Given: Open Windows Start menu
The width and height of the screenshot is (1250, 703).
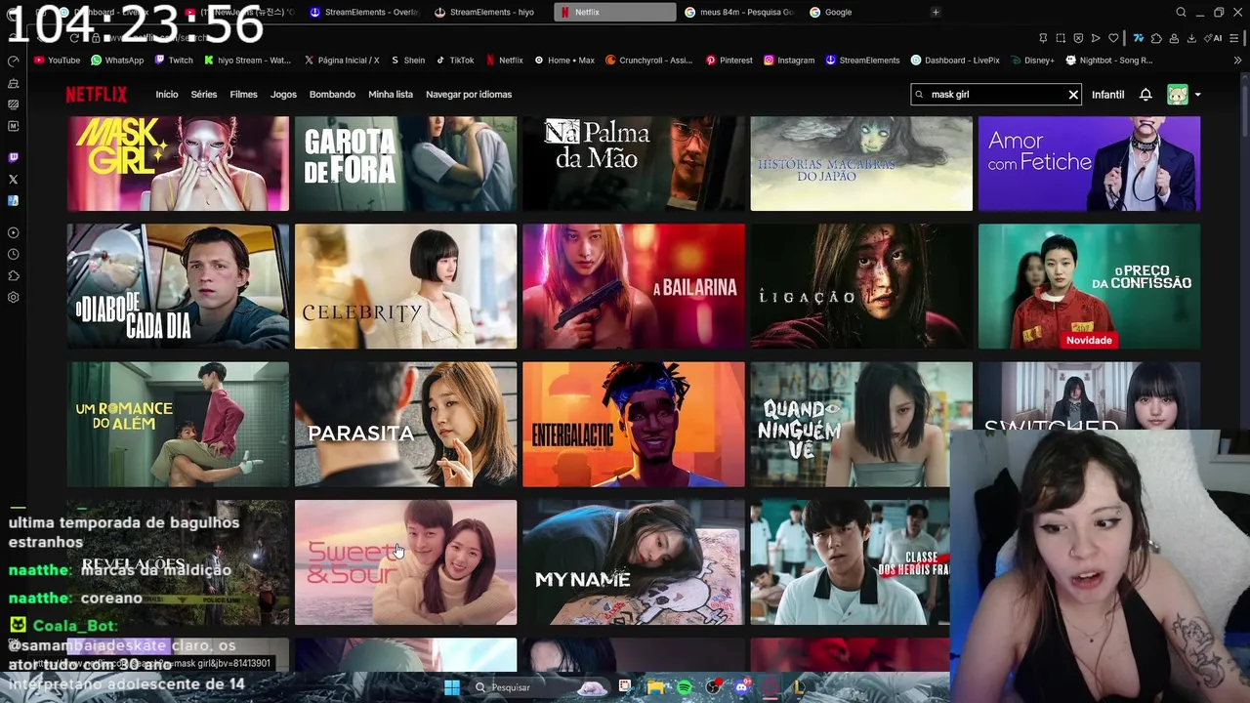Looking at the screenshot, I should tap(452, 687).
